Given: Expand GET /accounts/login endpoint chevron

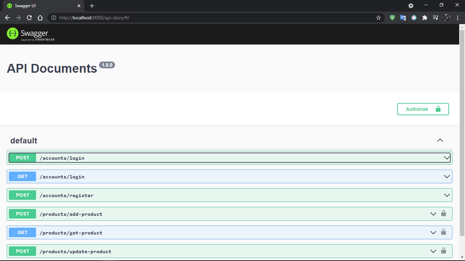Looking at the screenshot, I should [x=447, y=176].
